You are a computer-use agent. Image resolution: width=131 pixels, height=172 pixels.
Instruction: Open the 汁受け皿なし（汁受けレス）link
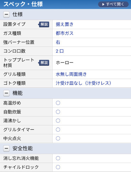83,83
